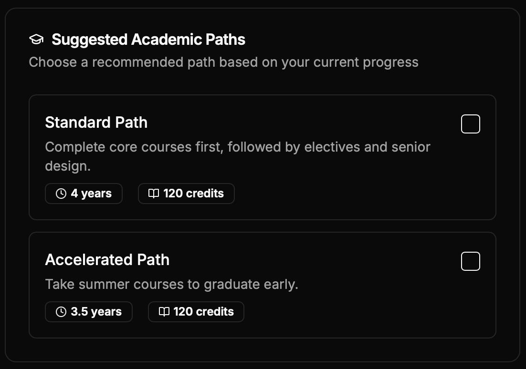The width and height of the screenshot is (526, 369).
Task: Click the clock icon in 3.5 years badge
Action: click(60, 312)
